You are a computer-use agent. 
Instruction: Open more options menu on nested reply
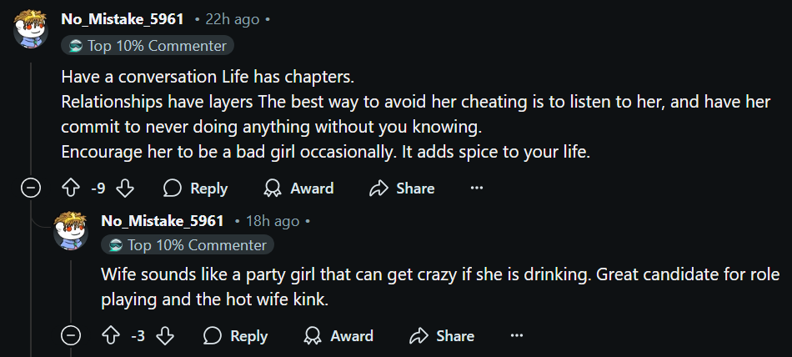tap(517, 336)
